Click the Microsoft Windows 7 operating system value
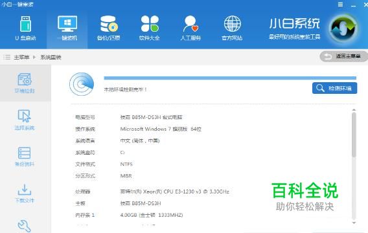 coord(161,129)
